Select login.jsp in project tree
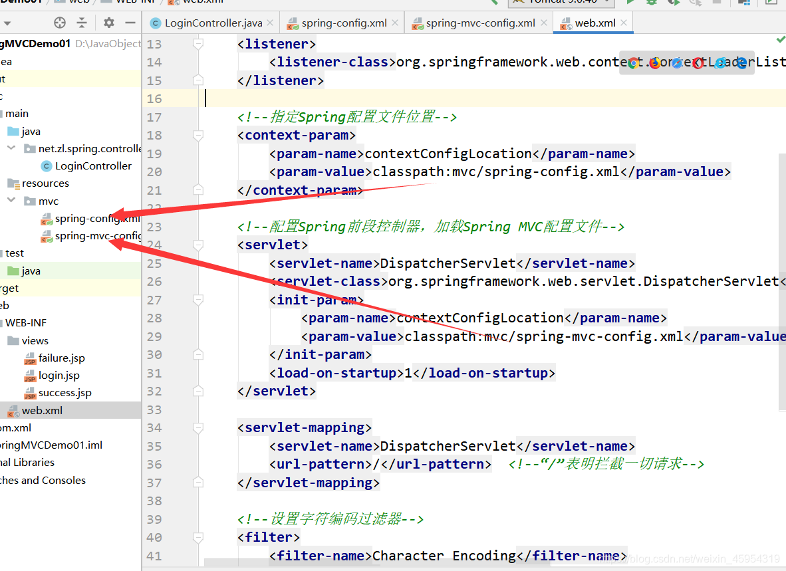Image resolution: width=786 pixels, height=571 pixels. click(x=59, y=375)
